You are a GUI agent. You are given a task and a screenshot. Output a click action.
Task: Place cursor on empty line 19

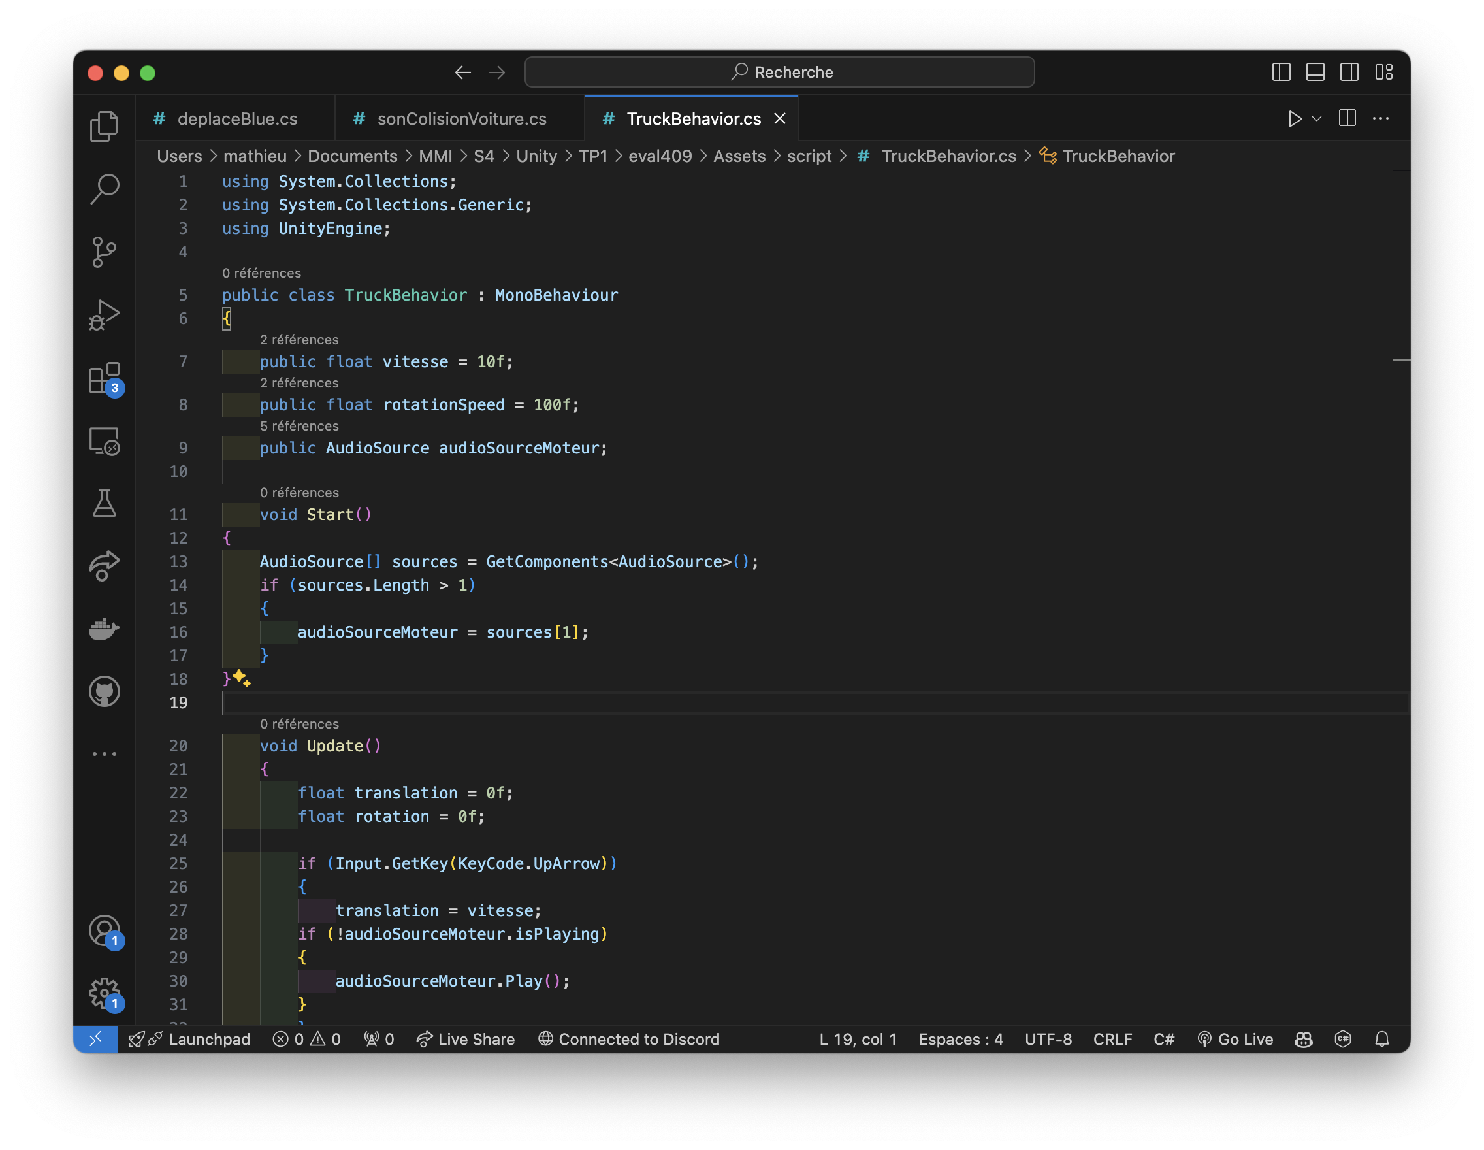(x=809, y=702)
